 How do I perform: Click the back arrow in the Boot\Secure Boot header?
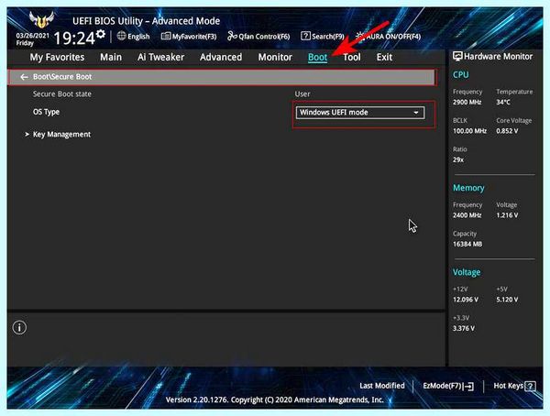click(x=24, y=77)
